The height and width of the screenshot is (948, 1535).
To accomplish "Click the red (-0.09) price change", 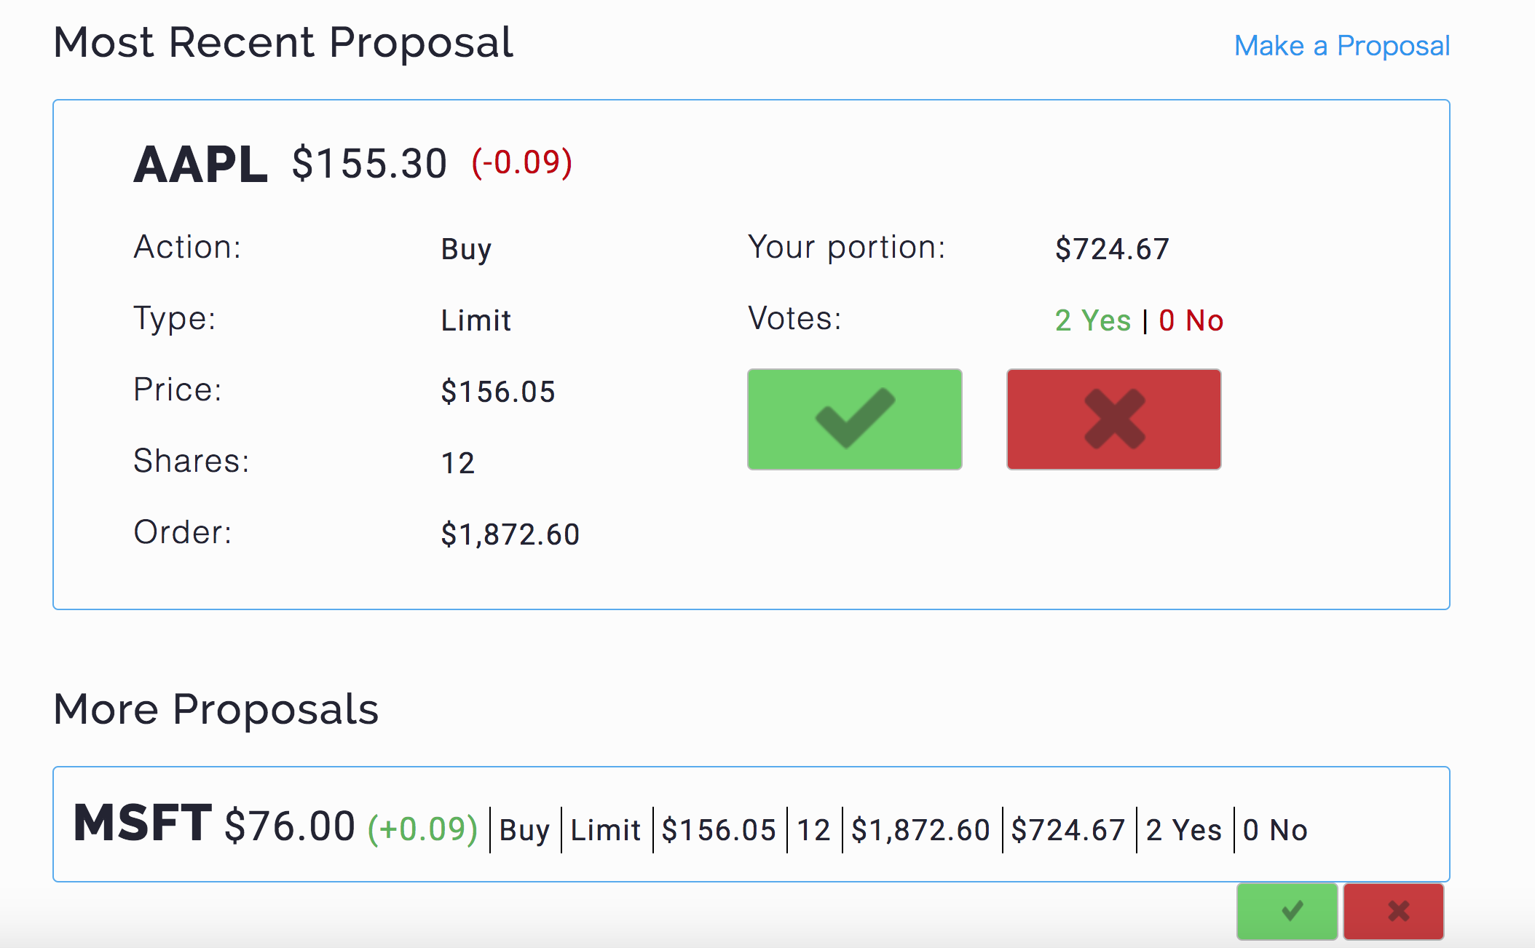I will 522,162.
